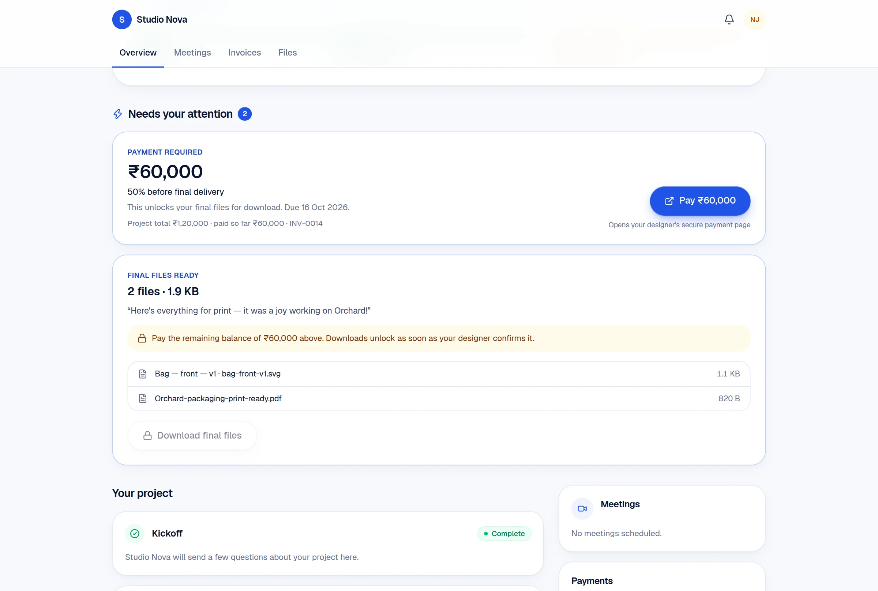The height and width of the screenshot is (591, 878).
Task: Click the Studio Nova S logo
Action: pos(122,20)
